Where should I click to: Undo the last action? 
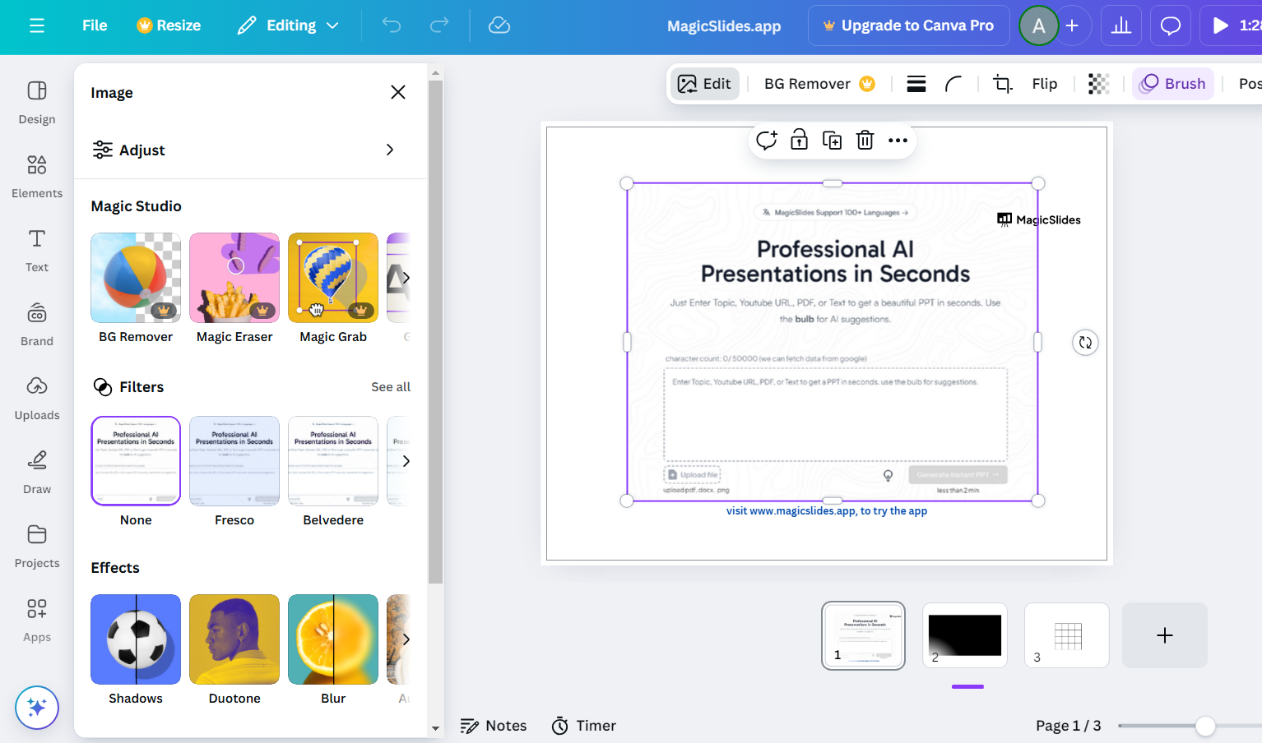point(392,25)
